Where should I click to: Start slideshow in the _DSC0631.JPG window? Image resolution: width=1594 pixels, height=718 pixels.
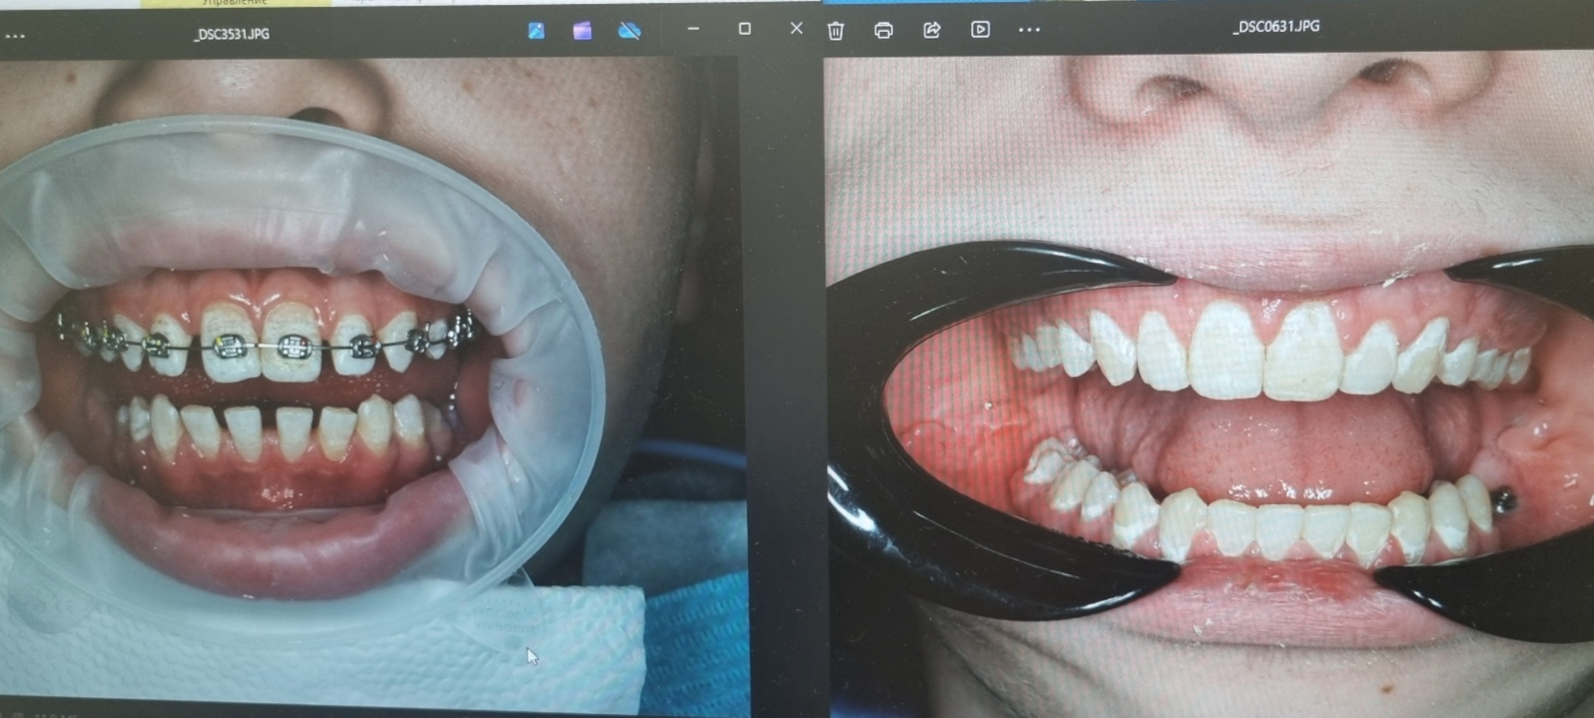click(x=980, y=30)
